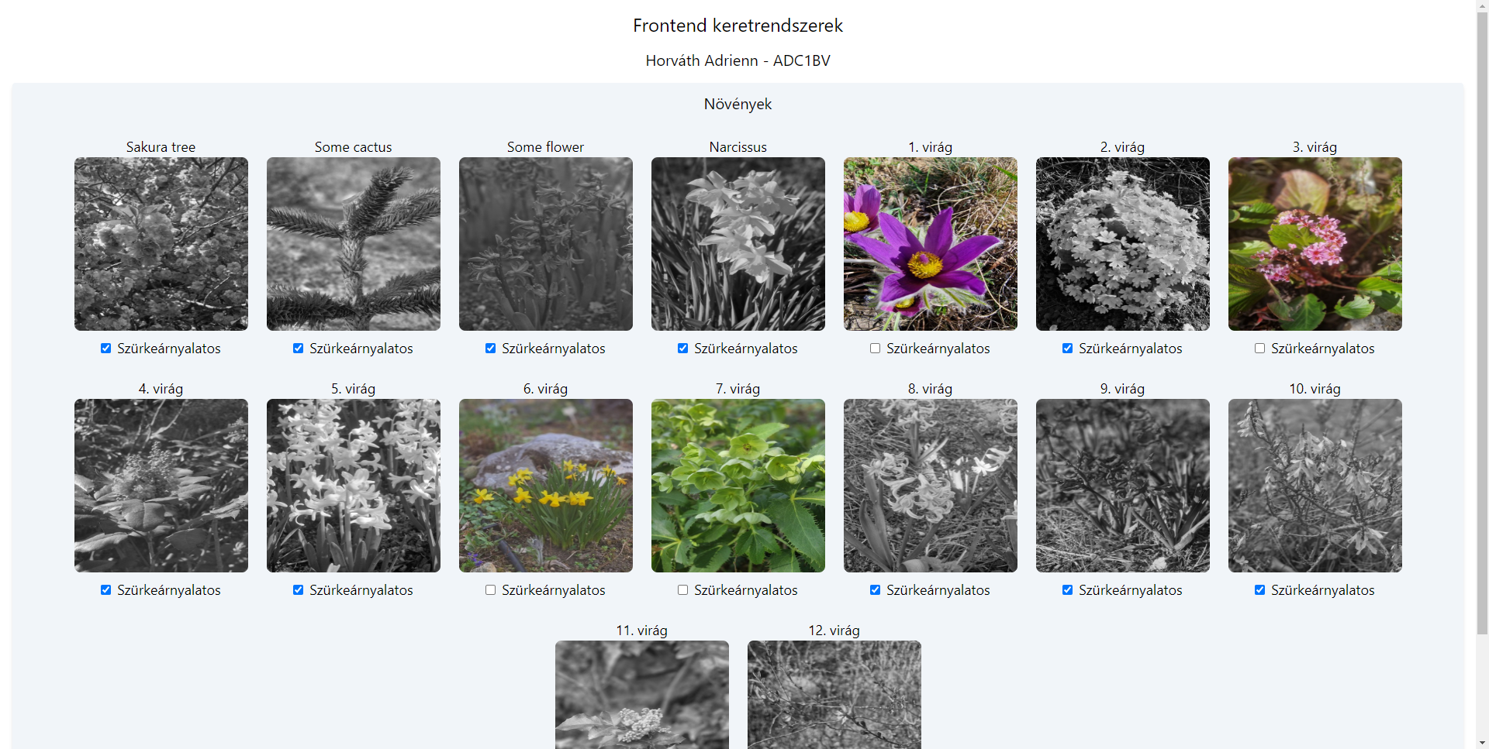Click the Horváth Adrienn - ADC1BV subtitle
The width and height of the screenshot is (1489, 749).
pos(738,60)
